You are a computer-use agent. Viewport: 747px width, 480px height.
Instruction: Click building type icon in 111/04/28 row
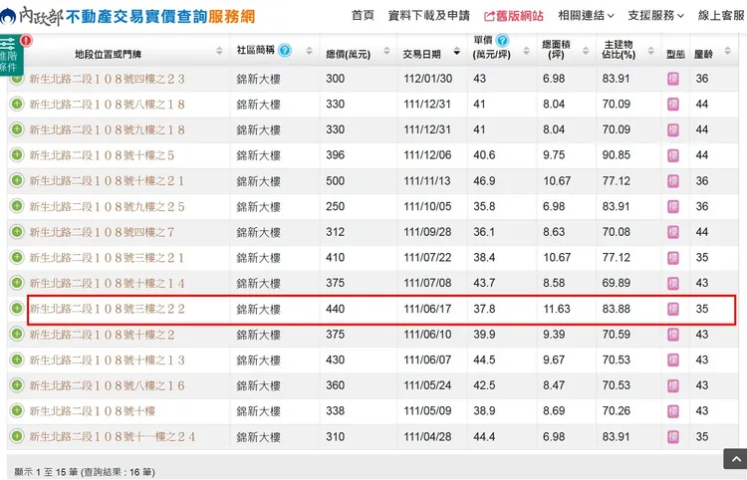(673, 436)
